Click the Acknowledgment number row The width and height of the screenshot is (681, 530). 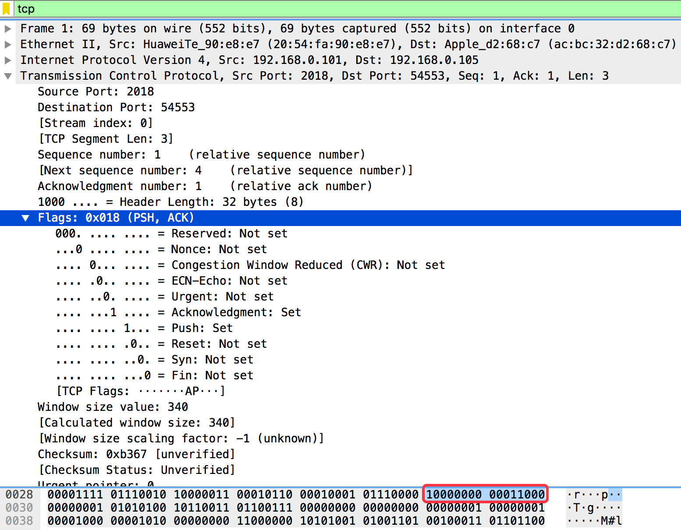(x=119, y=186)
